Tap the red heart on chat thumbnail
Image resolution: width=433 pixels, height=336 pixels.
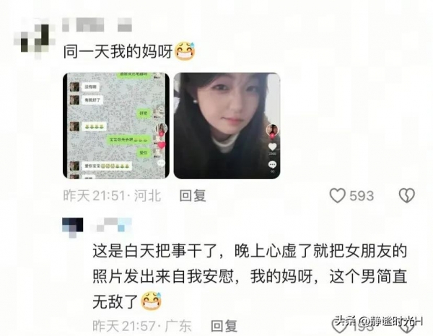[162, 145]
